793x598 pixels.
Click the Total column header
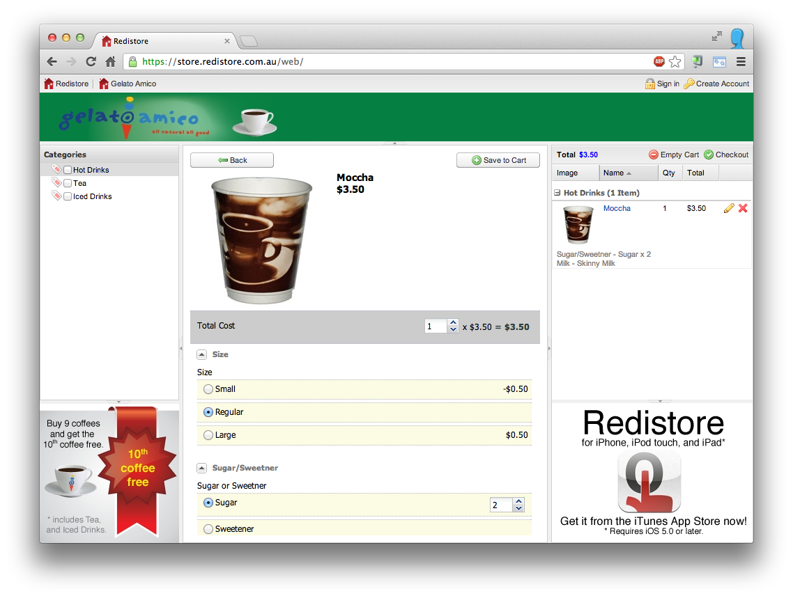700,173
